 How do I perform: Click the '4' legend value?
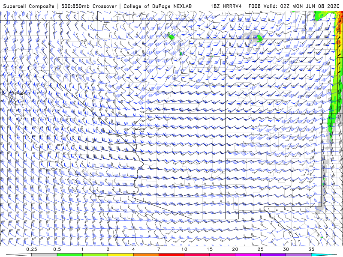[x=133, y=249]
